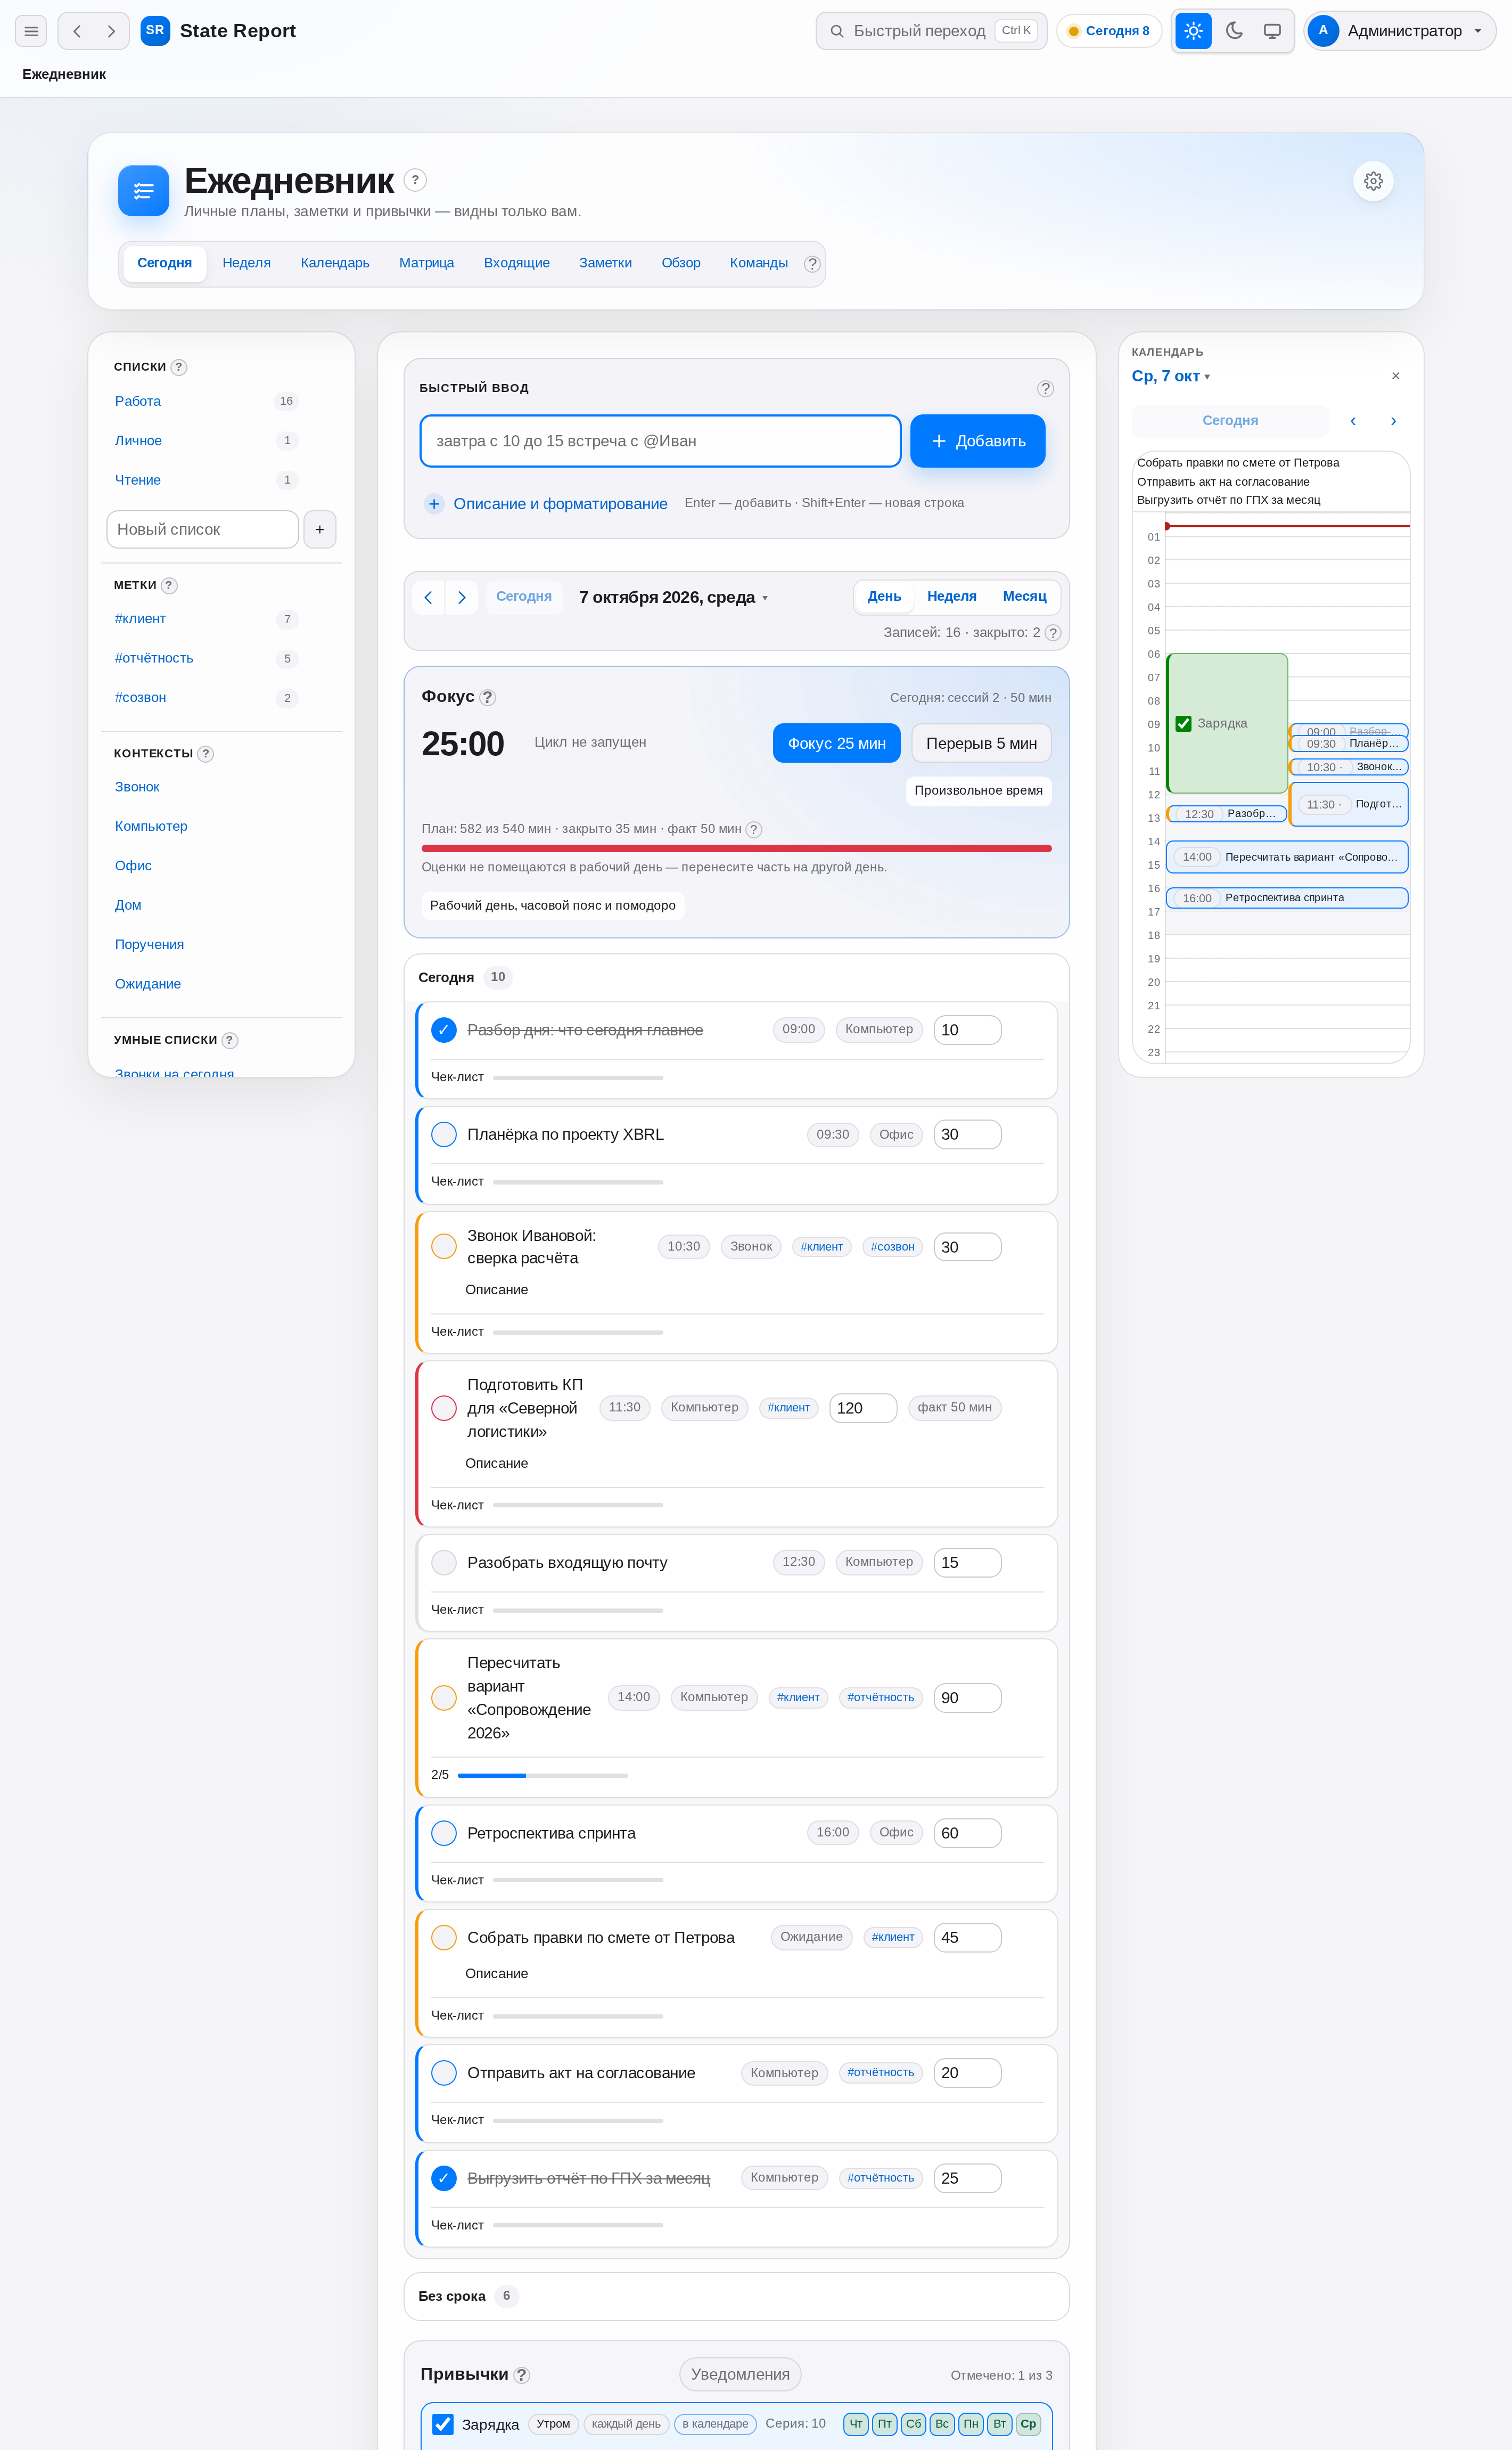Expand Рабочий день, часовой пояс и помодоро
1512x2450 pixels.
pos(553,905)
